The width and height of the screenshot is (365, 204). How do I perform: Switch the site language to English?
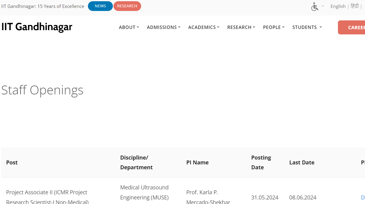338,6
